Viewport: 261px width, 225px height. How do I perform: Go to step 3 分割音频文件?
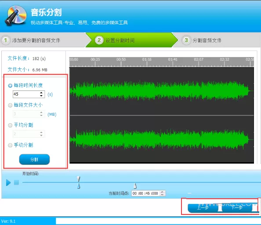coord(216,40)
